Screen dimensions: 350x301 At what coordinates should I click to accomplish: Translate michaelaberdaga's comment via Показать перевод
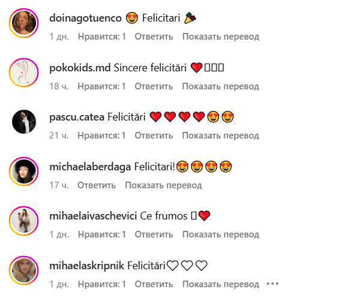[163, 185]
